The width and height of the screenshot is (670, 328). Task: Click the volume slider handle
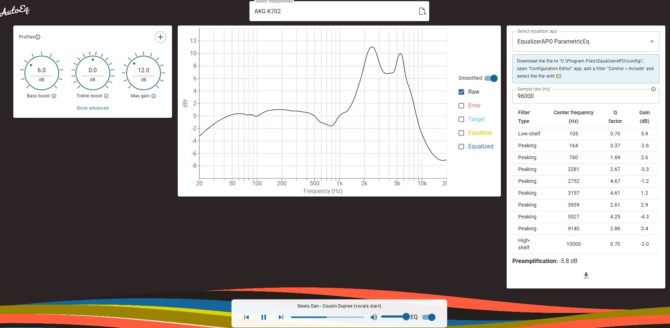[x=406, y=317]
